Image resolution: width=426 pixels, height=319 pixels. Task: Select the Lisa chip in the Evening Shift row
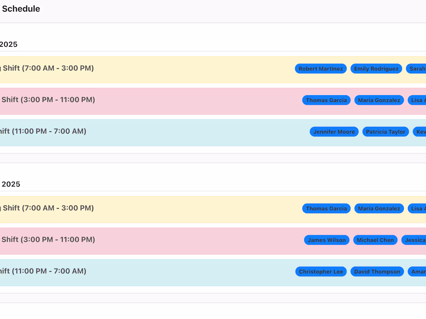tap(417, 100)
